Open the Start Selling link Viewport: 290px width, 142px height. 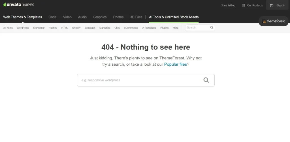[228, 5]
